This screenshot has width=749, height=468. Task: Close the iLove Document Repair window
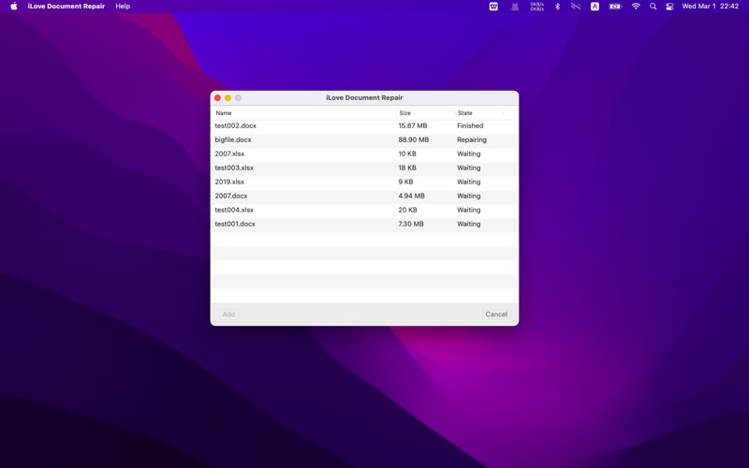tap(217, 98)
